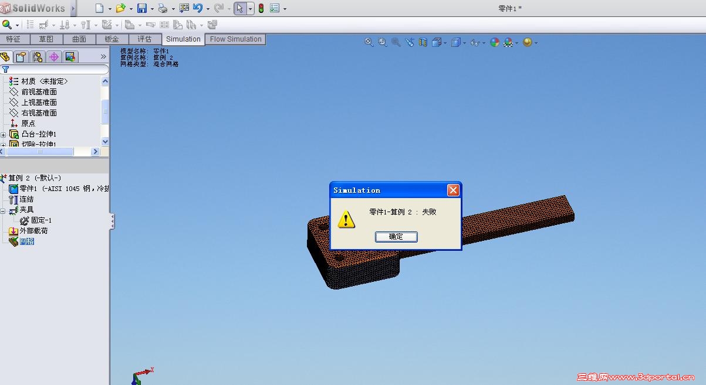Open the Select tool dropdown arrow
This screenshot has width=706, height=385.
tap(251, 9)
